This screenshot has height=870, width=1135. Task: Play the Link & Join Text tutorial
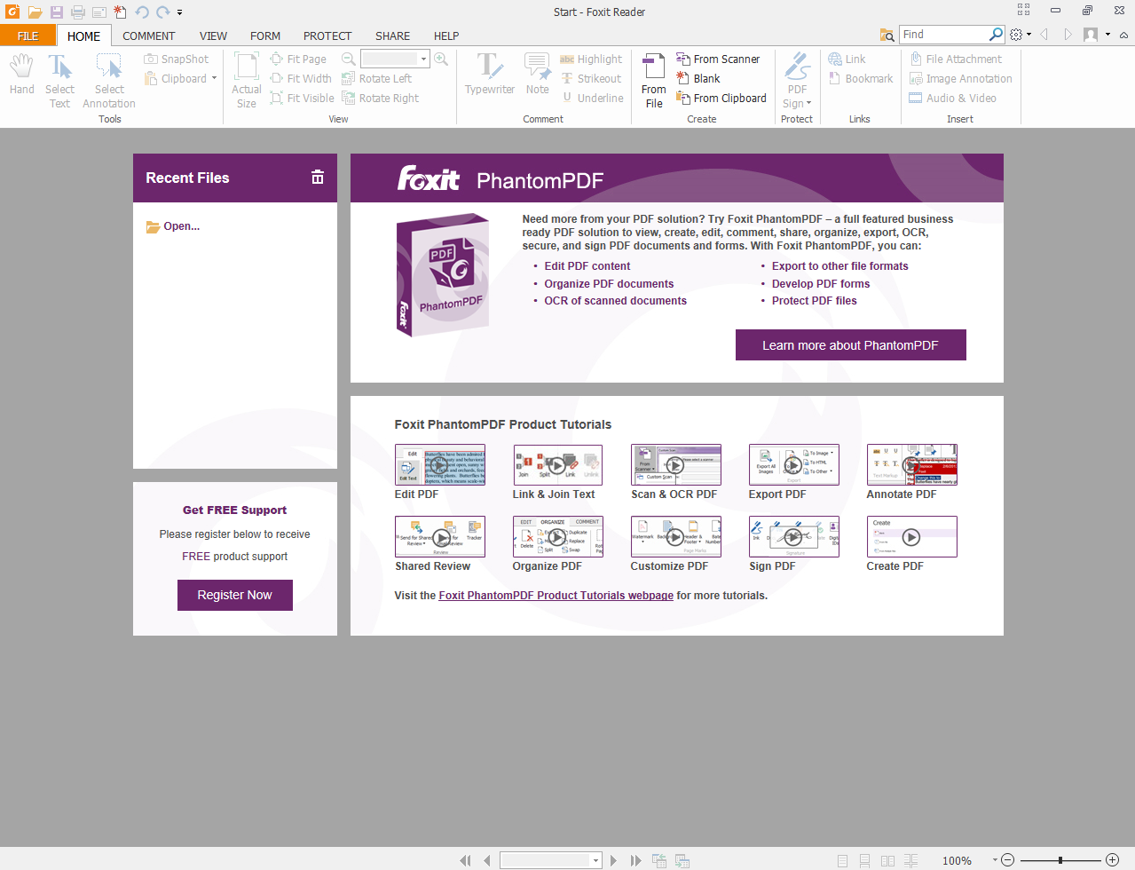pyautogui.click(x=557, y=464)
